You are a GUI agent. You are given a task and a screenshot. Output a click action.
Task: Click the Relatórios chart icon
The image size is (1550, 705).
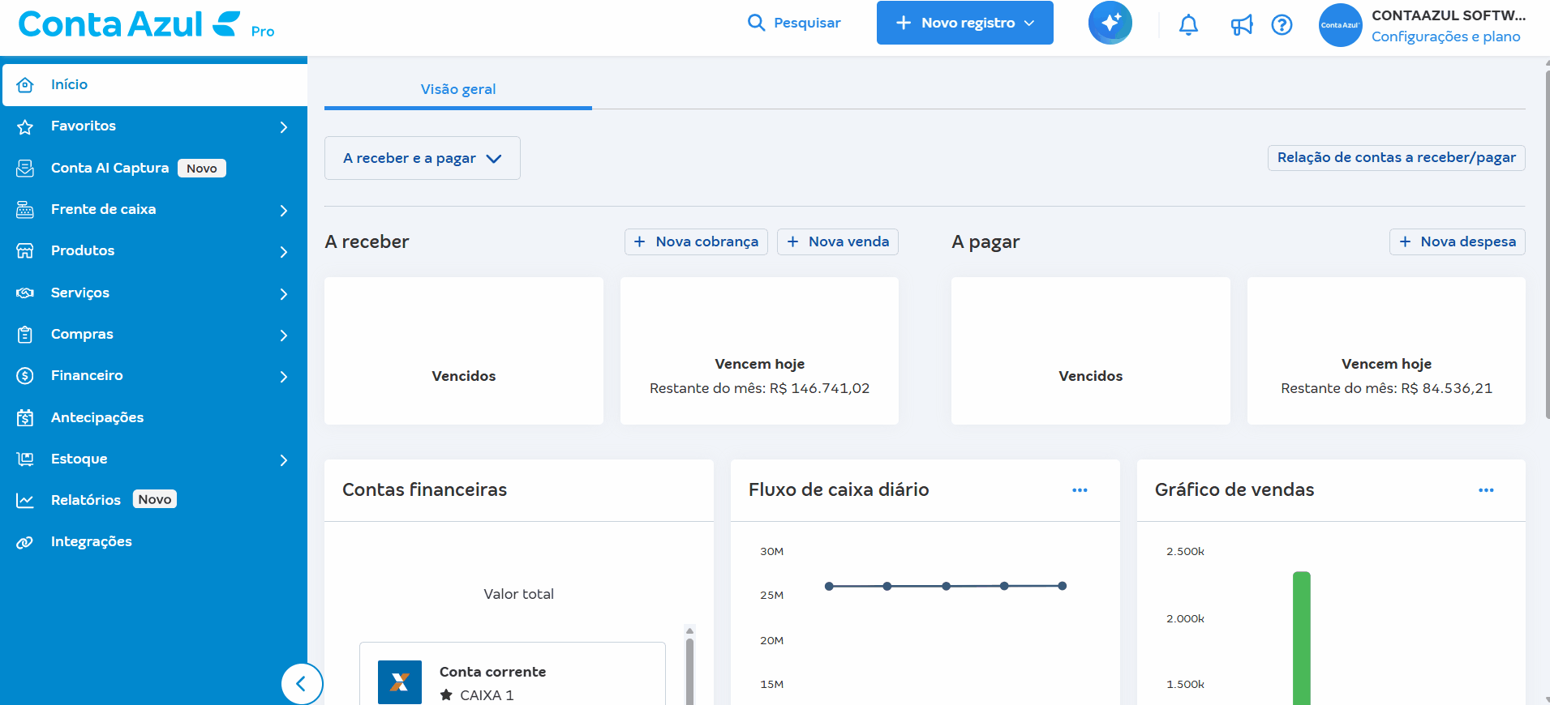click(x=25, y=501)
